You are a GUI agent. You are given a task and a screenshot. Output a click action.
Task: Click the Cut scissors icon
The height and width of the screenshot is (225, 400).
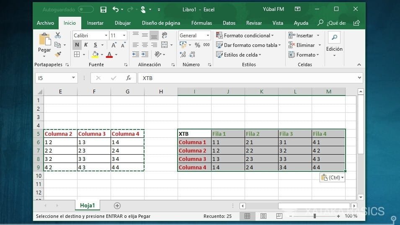[58, 35]
